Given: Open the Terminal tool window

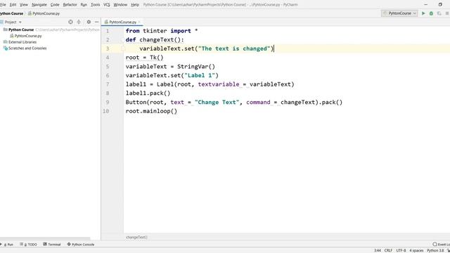Looking at the screenshot, I should point(52,245).
